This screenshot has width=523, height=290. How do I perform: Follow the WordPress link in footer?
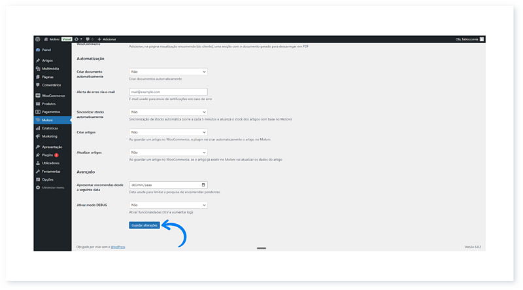[x=118, y=247]
